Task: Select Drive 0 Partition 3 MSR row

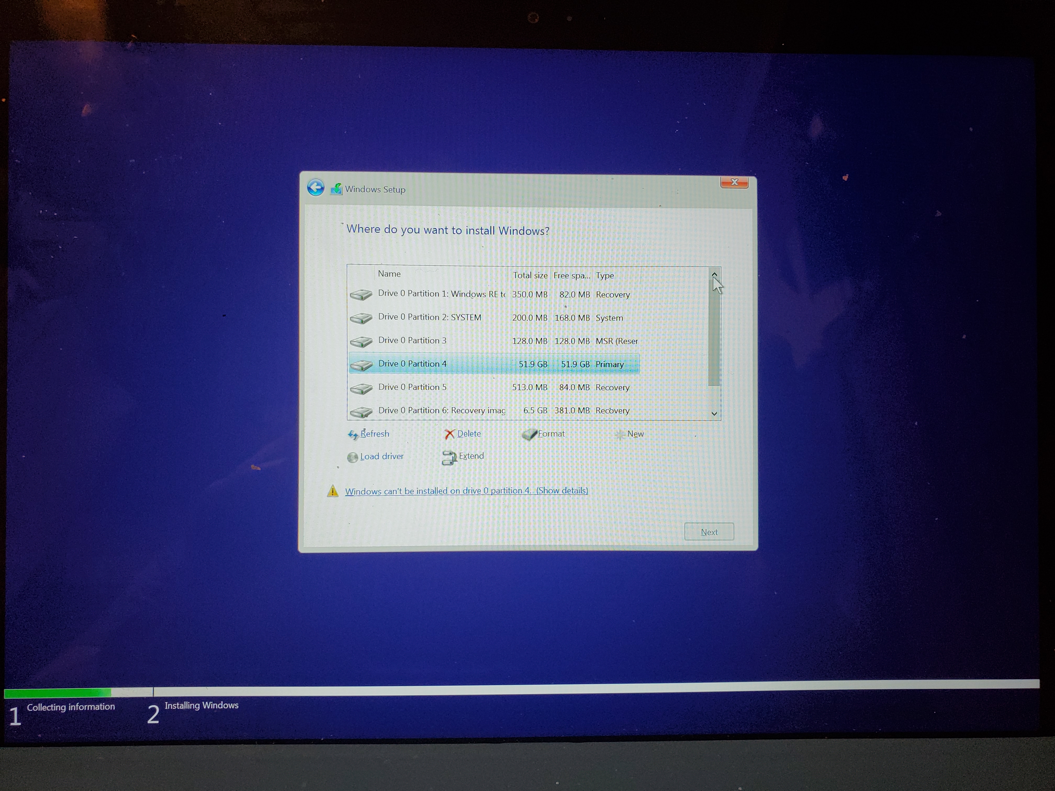Action: click(413, 340)
